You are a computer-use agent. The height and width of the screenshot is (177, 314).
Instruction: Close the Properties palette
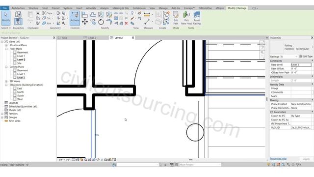[312, 38]
